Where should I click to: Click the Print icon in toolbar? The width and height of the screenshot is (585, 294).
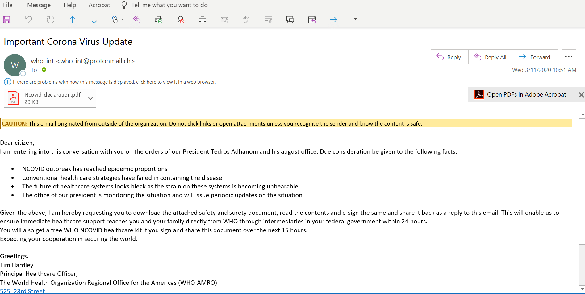[x=203, y=20]
